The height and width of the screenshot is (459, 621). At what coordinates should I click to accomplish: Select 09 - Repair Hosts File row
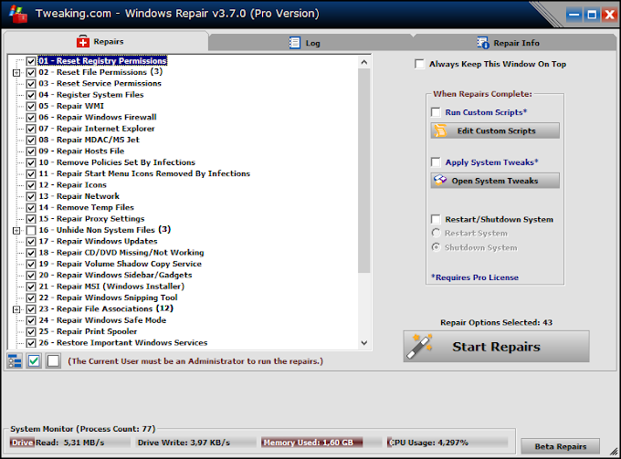pos(81,151)
